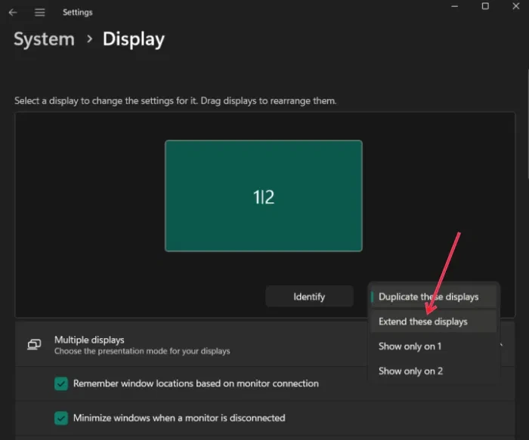
Task: Click the Multiple displays monitor icon
Action: tap(34, 345)
